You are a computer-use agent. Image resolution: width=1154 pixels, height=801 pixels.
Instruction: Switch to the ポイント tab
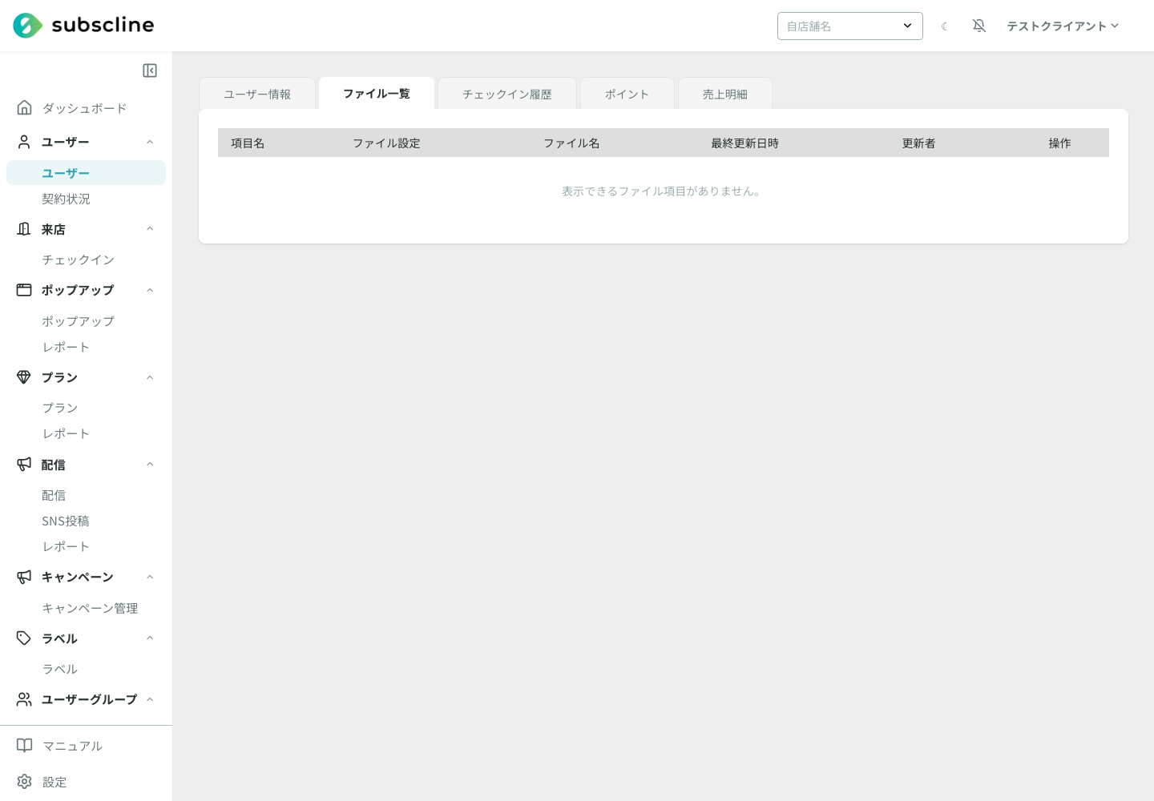(x=627, y=94)
